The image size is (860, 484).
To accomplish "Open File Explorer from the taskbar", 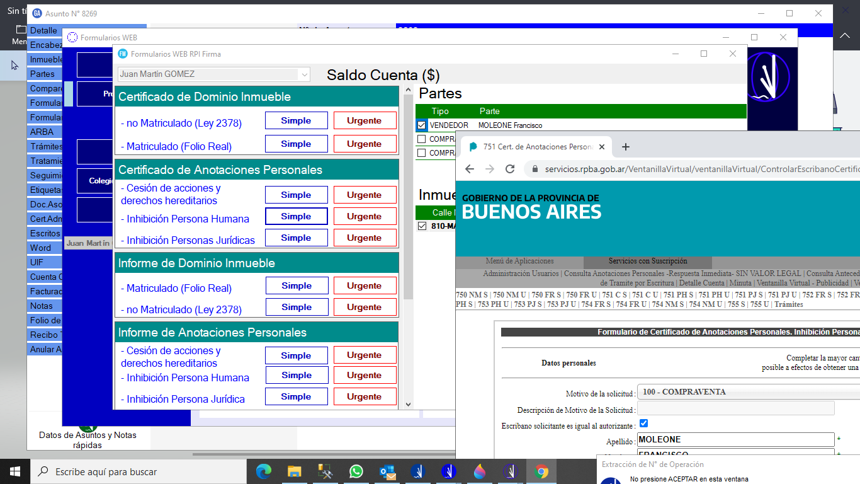I will [295, 471].
